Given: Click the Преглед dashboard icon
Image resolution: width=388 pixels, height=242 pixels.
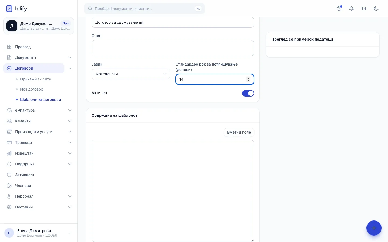Looking at the screenshot, I should pos(9,47).
